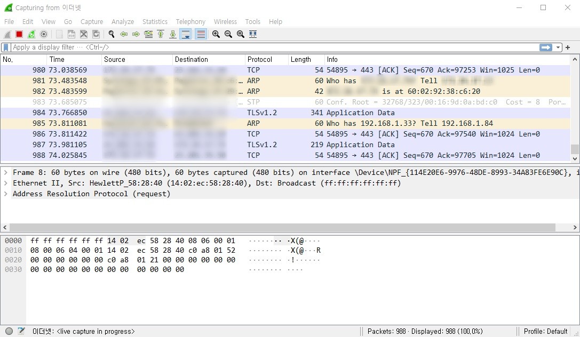Click the details pane horizontal scrollbar
The height and width of the screenshot is (337, 580).
click(283, 227)
